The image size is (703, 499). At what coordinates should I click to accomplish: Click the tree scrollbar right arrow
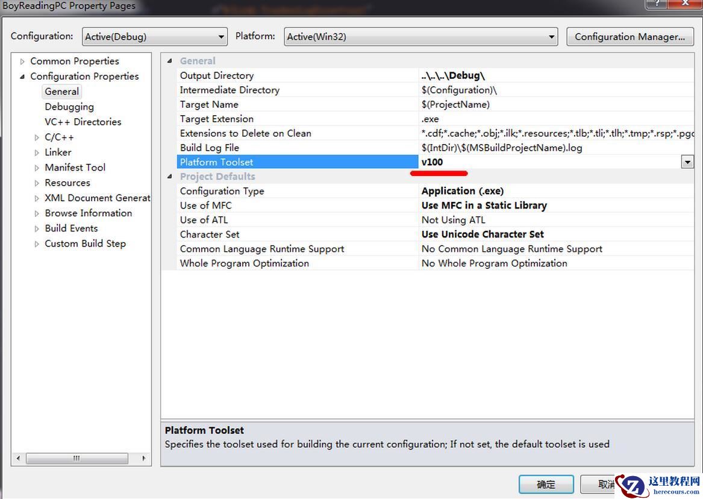point(143,458)
